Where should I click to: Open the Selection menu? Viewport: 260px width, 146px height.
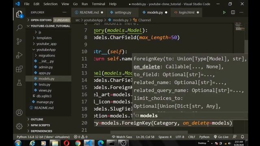[x=50, y=4]
